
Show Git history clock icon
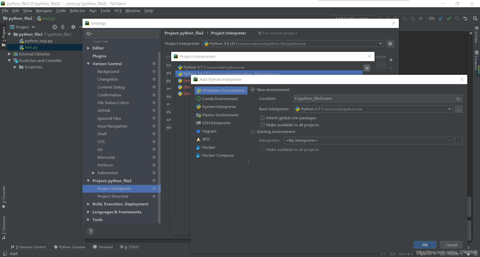[457, 18]
